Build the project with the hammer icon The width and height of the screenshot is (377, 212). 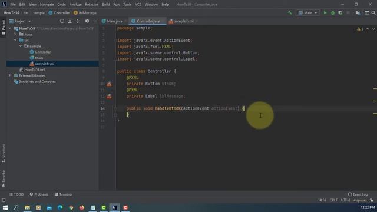click(290, 13)
